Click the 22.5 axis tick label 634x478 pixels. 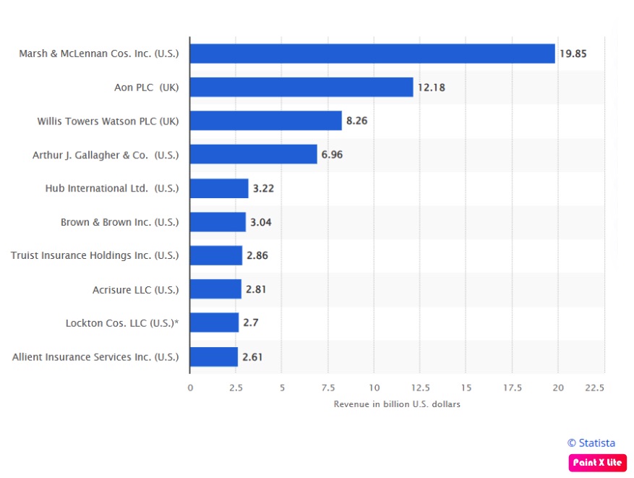click(594, 388)
